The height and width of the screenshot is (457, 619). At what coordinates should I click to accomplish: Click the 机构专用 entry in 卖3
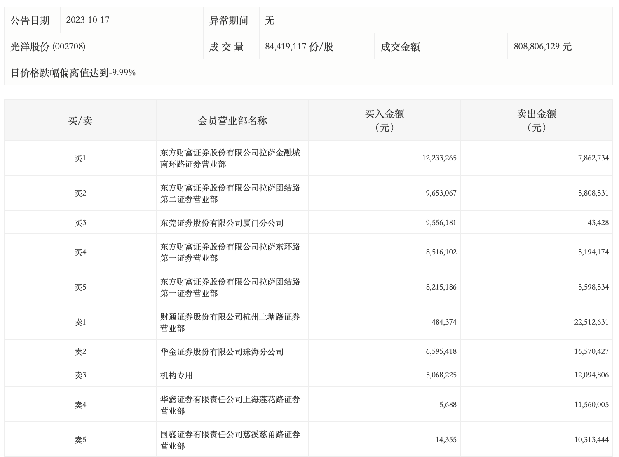click(176, 375)
